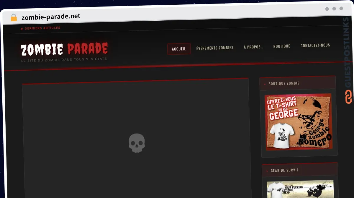Image resolution: width=354 pixels, height=198 pixels.
Task: Open the Derniers Articles link
Action: [x=42, y=28]
